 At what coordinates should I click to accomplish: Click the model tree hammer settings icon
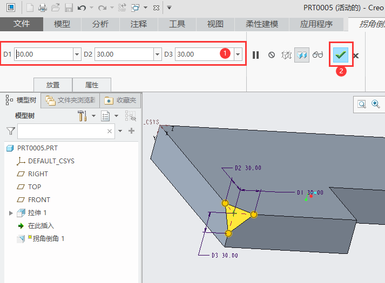coord(83,115)
